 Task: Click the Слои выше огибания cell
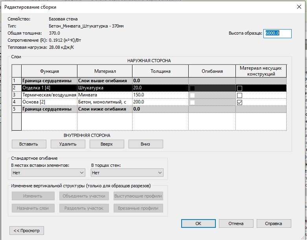pyautogui.click(x=105, y=81)
